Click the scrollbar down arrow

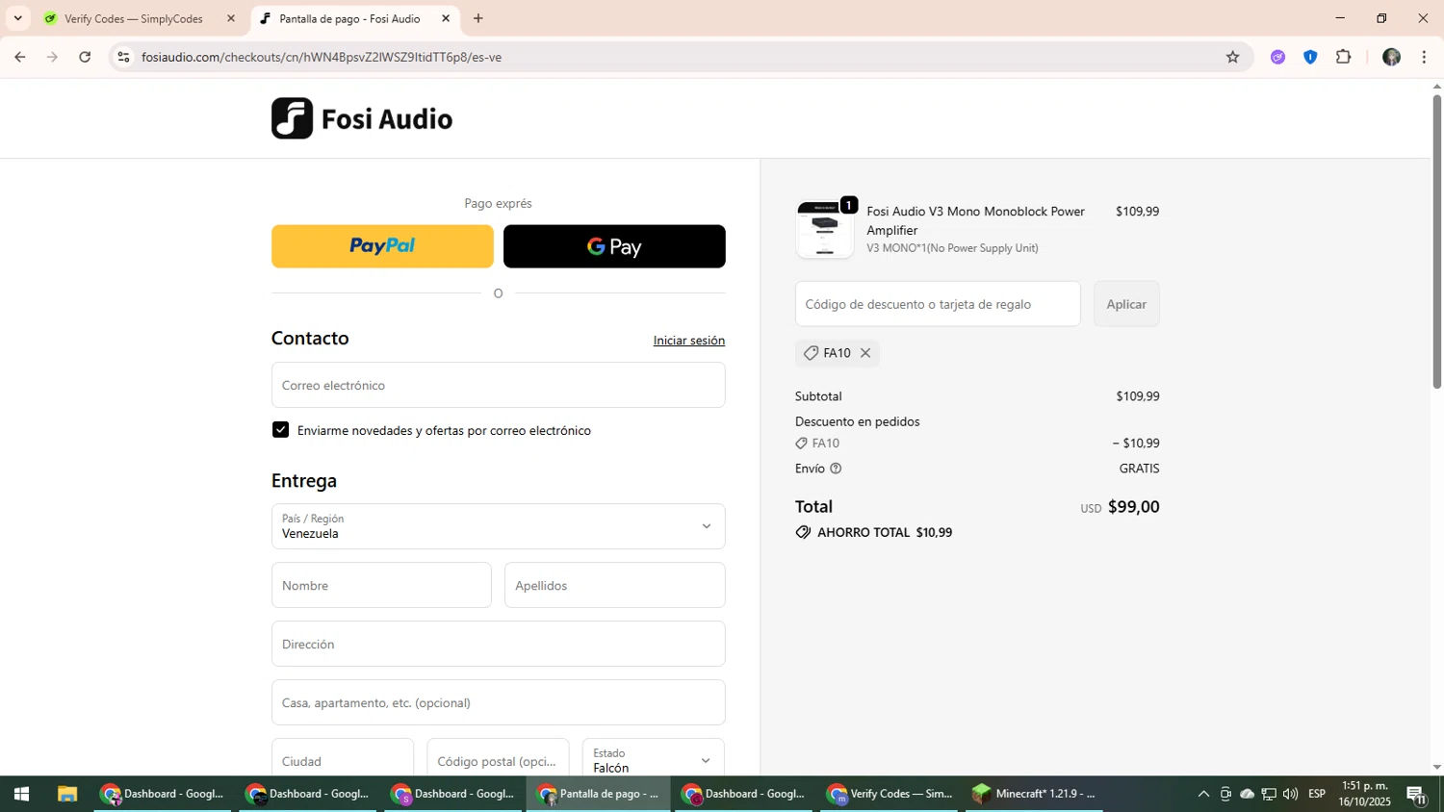click(x=1437, y=768)
